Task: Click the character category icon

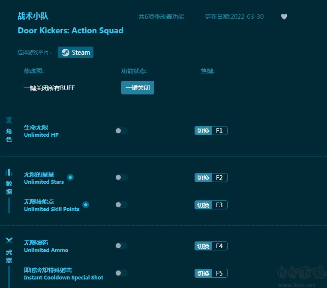Action: 9,120
